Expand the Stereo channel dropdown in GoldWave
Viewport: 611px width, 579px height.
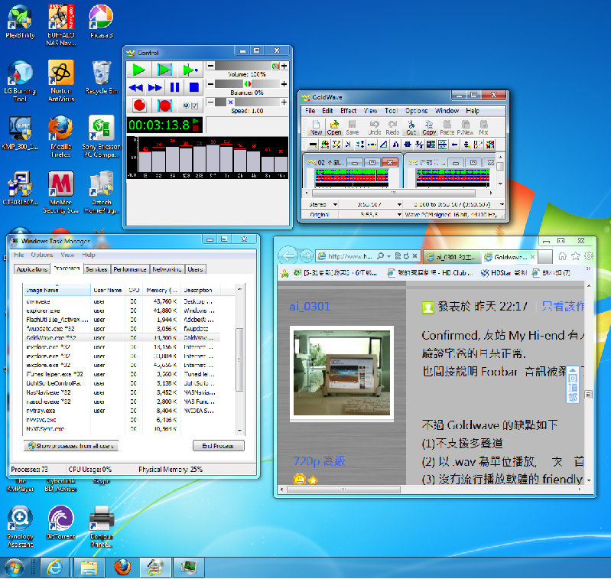pos(335,204)
